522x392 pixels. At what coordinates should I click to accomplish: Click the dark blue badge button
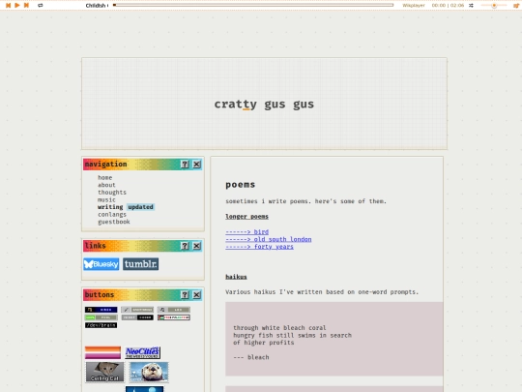101,310
